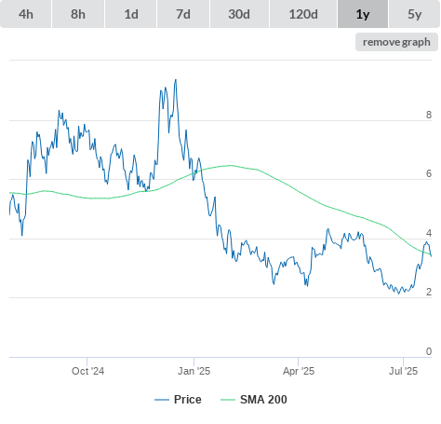Click the green SMA 200 legend marker
The width and height of the screenshot is (441, 424).
228,400
